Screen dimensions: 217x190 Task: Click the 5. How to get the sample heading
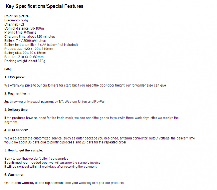point(24,150)
